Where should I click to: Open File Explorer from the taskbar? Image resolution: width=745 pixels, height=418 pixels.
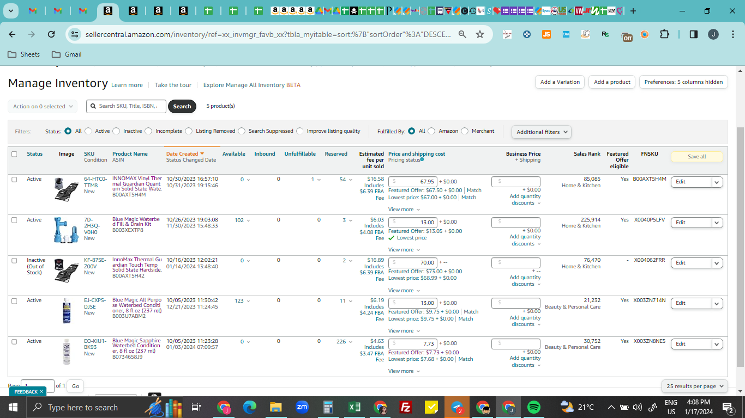click(x=276, y=407)
